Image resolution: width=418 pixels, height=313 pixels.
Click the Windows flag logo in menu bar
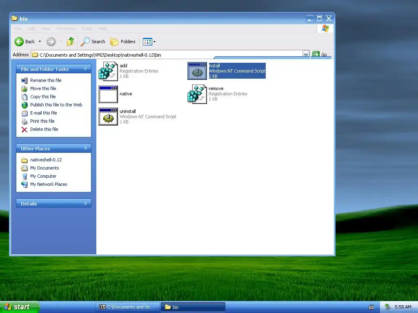pyautogui.click(x=325, y=29)
